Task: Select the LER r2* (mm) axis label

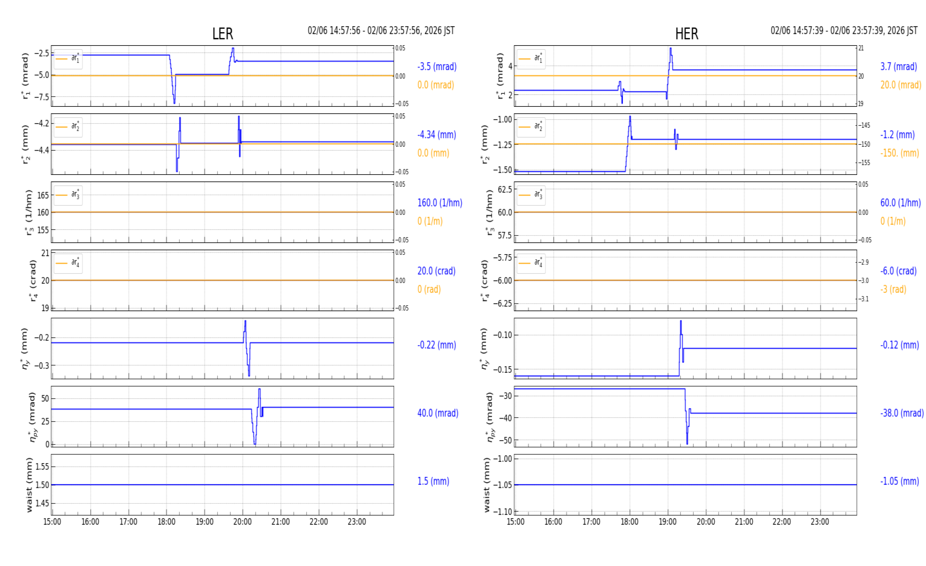Action: pos(26,144)
